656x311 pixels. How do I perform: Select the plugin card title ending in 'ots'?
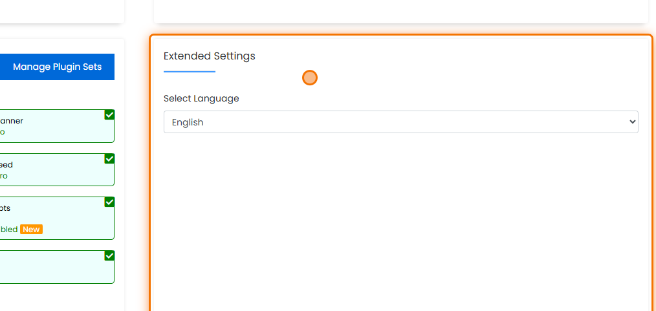pos(5,208)
